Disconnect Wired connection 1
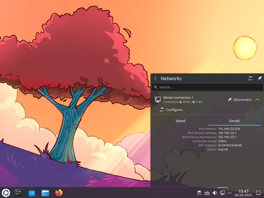Screen dimensions: 264x198 (239, 100)
